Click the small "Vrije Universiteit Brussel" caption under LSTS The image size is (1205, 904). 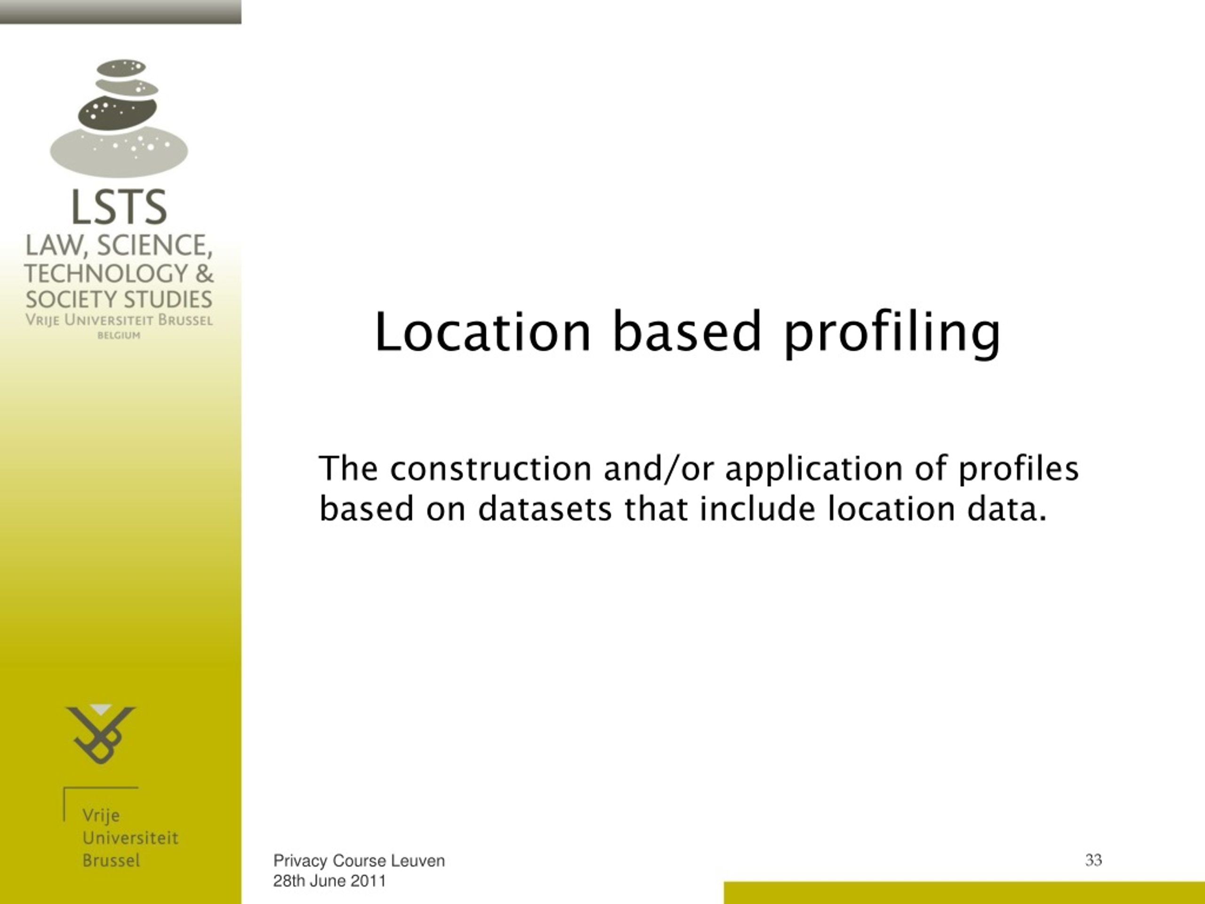pos(119,320)
